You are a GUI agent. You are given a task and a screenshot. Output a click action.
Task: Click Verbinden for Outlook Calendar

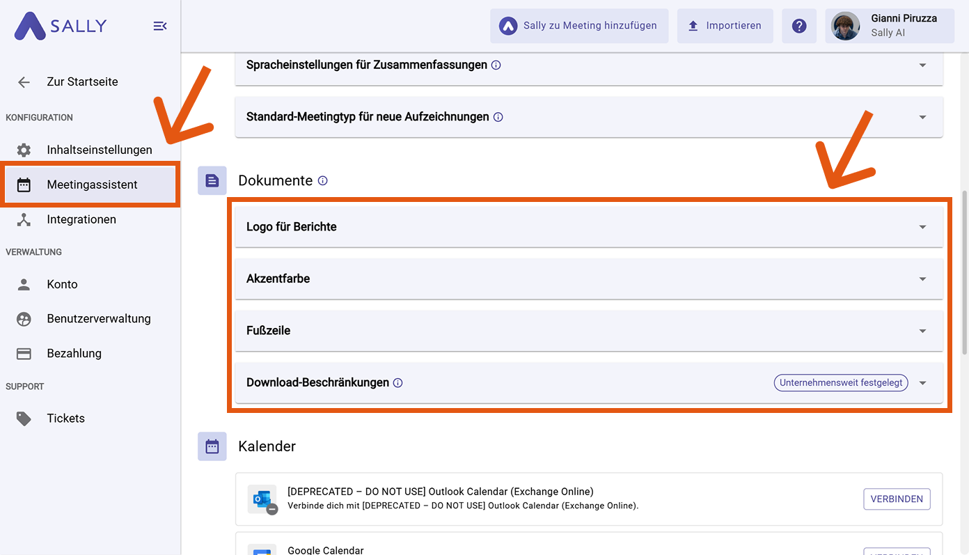[897, 499]
